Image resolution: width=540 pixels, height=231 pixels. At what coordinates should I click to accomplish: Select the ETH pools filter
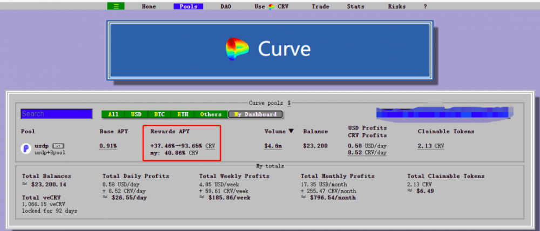(x=183, y=114)
